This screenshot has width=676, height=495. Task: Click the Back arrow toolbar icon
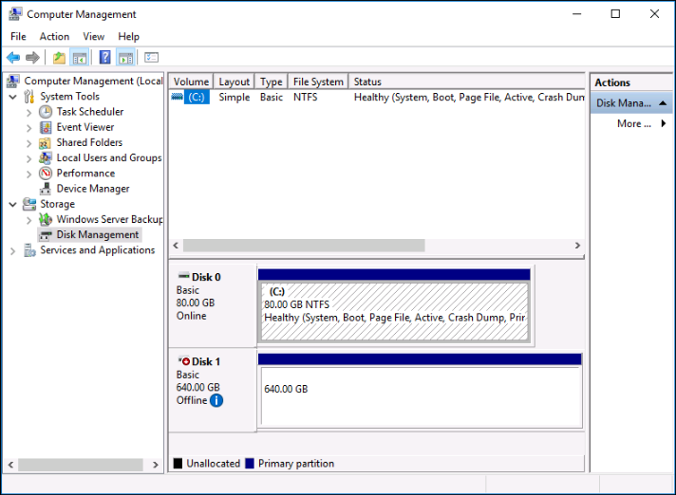13,57
